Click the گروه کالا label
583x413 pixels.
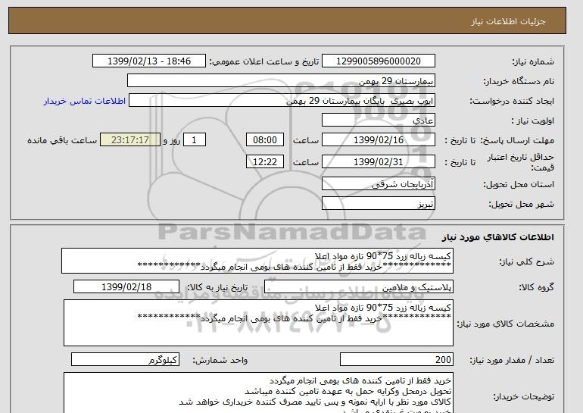(537, 287)
